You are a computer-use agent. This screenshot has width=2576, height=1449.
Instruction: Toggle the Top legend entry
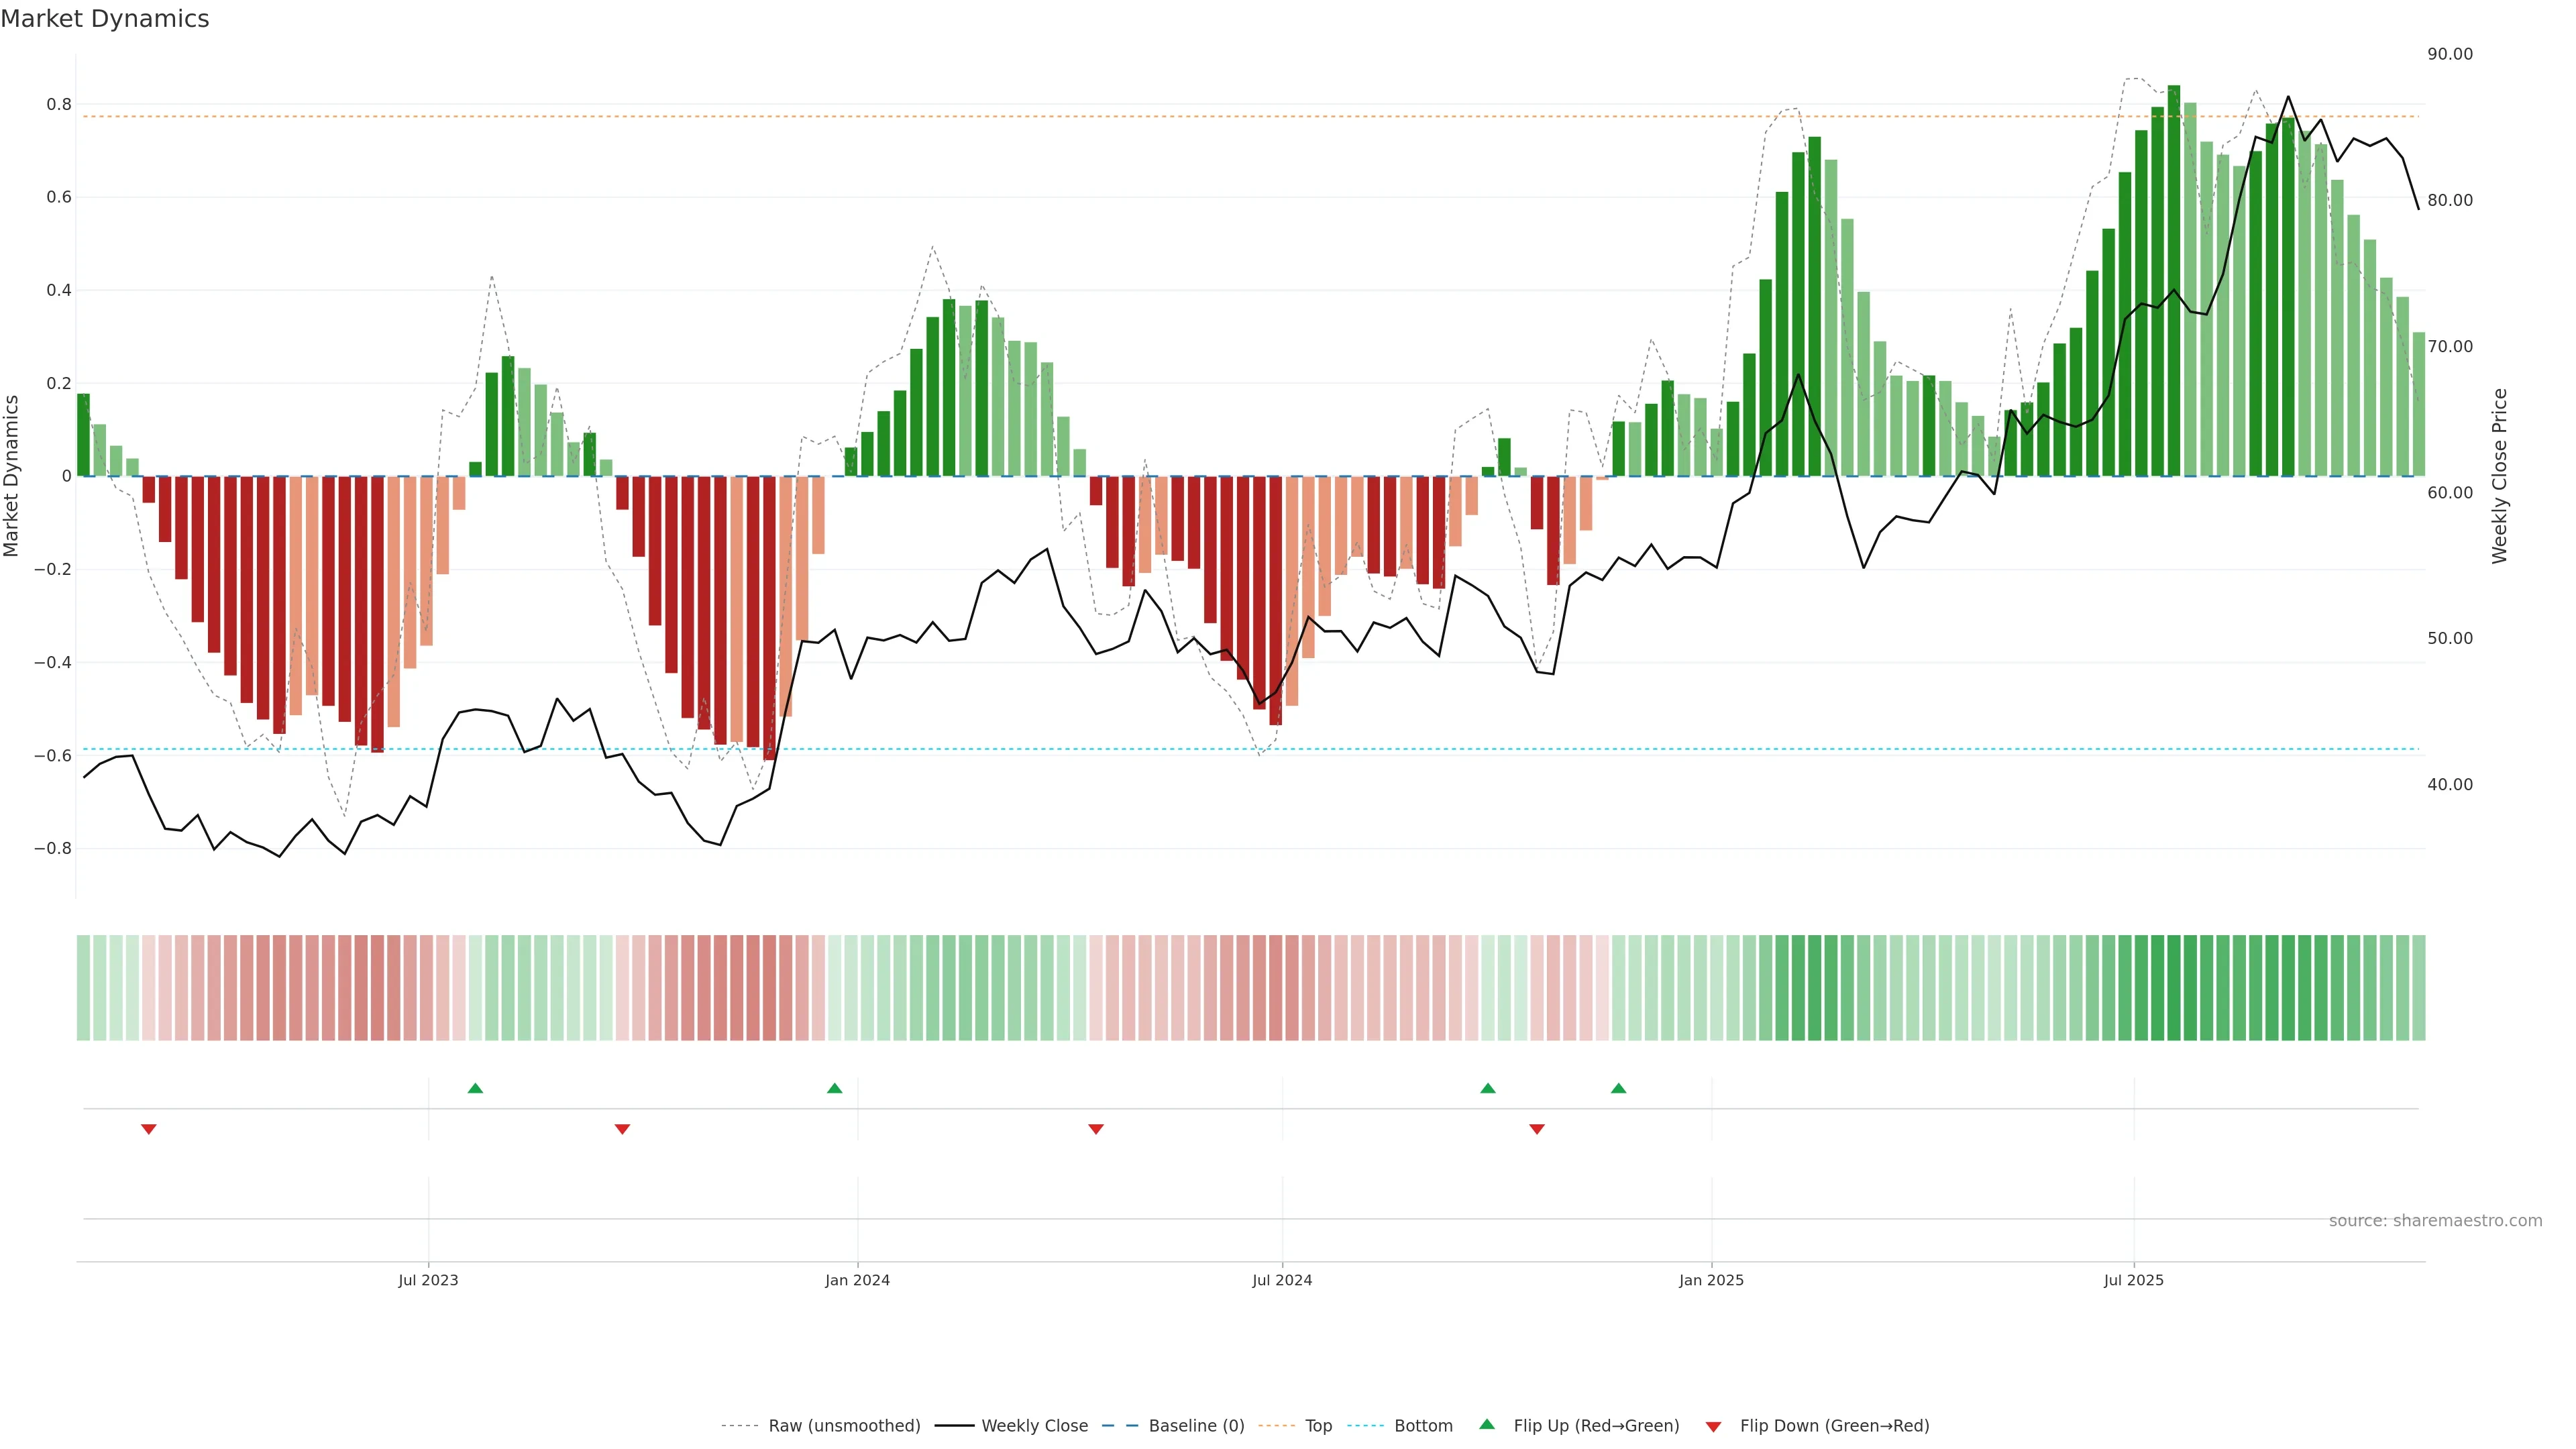click(x=1318, y=1426)
